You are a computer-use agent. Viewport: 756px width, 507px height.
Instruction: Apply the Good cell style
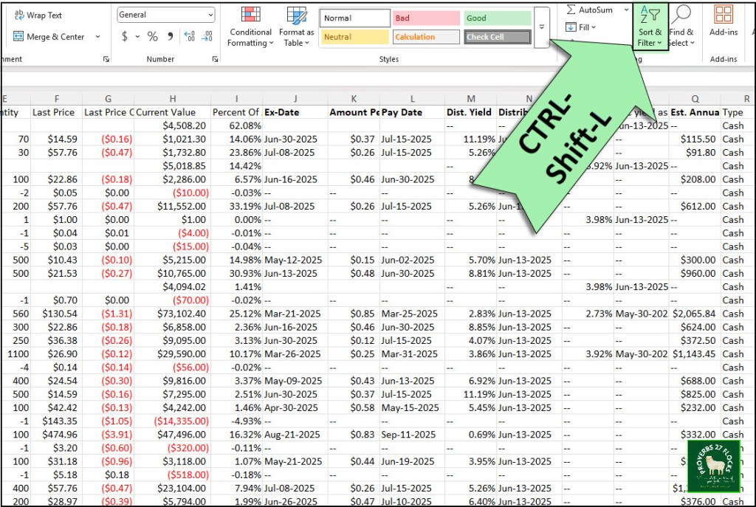[497, 18]
